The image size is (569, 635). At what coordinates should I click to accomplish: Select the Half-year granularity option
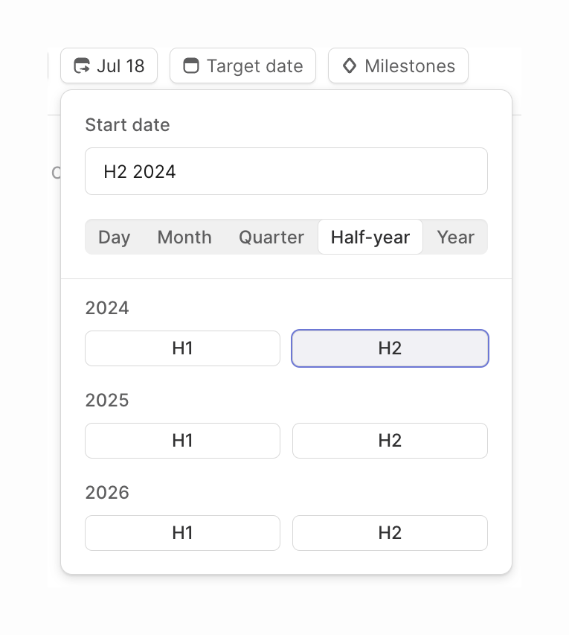[x=370, y=237]
